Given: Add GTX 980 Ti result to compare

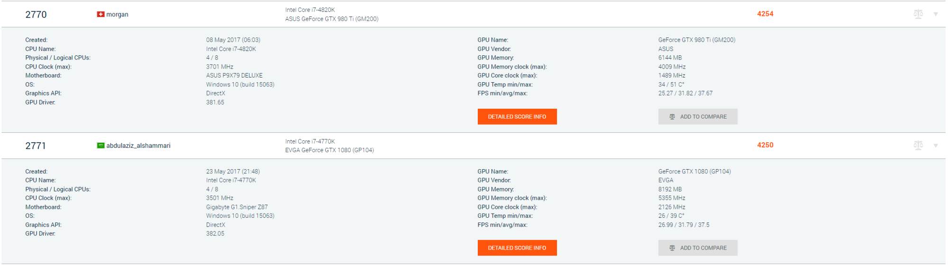Looking at the screenshot, I should click(698, 117).
